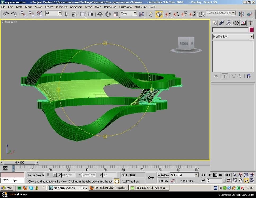Viewport: 256px width, 198px height.
Task: Expand hidden Quick Launch icons chevron
Action: [44, 187]
